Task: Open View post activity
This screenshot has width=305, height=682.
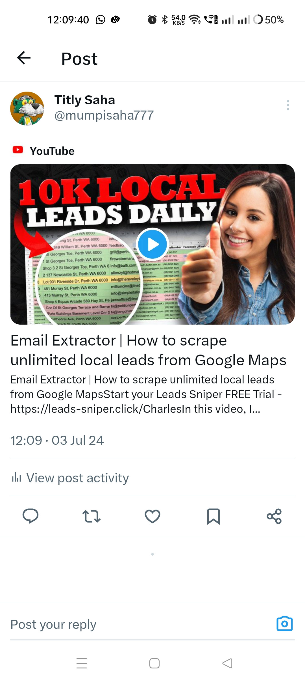Action: pos(70,478)
